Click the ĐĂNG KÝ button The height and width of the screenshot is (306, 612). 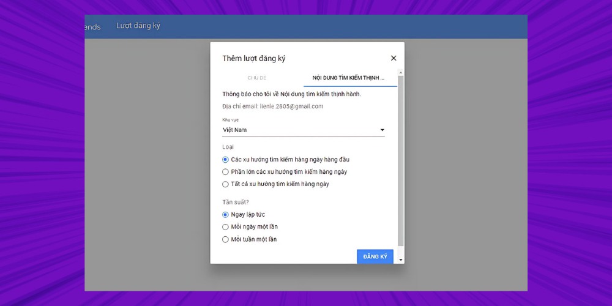pyautogui.click(x=375, y=256)
